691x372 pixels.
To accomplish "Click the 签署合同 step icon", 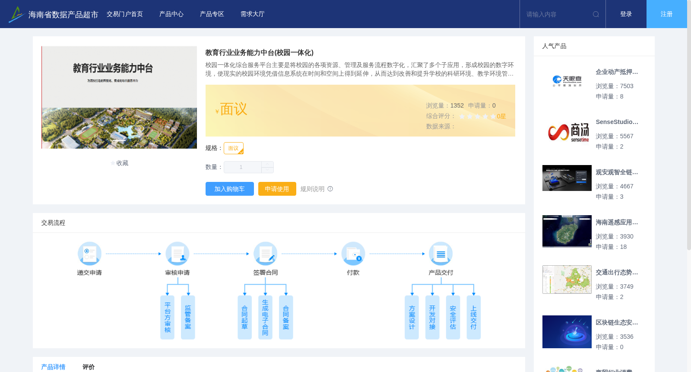I will pos(265,254).
